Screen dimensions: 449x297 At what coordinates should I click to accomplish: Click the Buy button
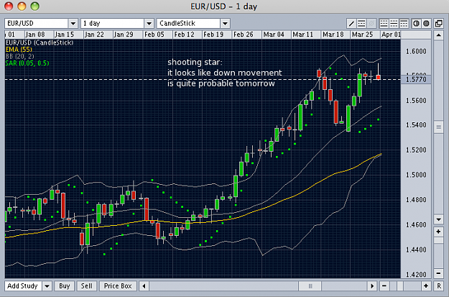(x=65, y=285)
